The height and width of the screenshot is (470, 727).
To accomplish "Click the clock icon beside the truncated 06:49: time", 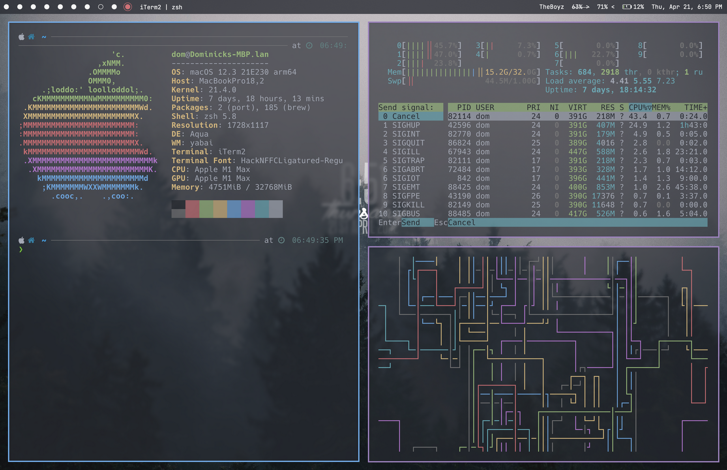I will click(309, 45).
